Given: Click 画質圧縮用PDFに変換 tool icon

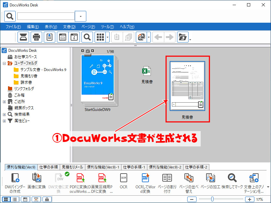Looking at the screenshot, I should (x=102, y=178).
